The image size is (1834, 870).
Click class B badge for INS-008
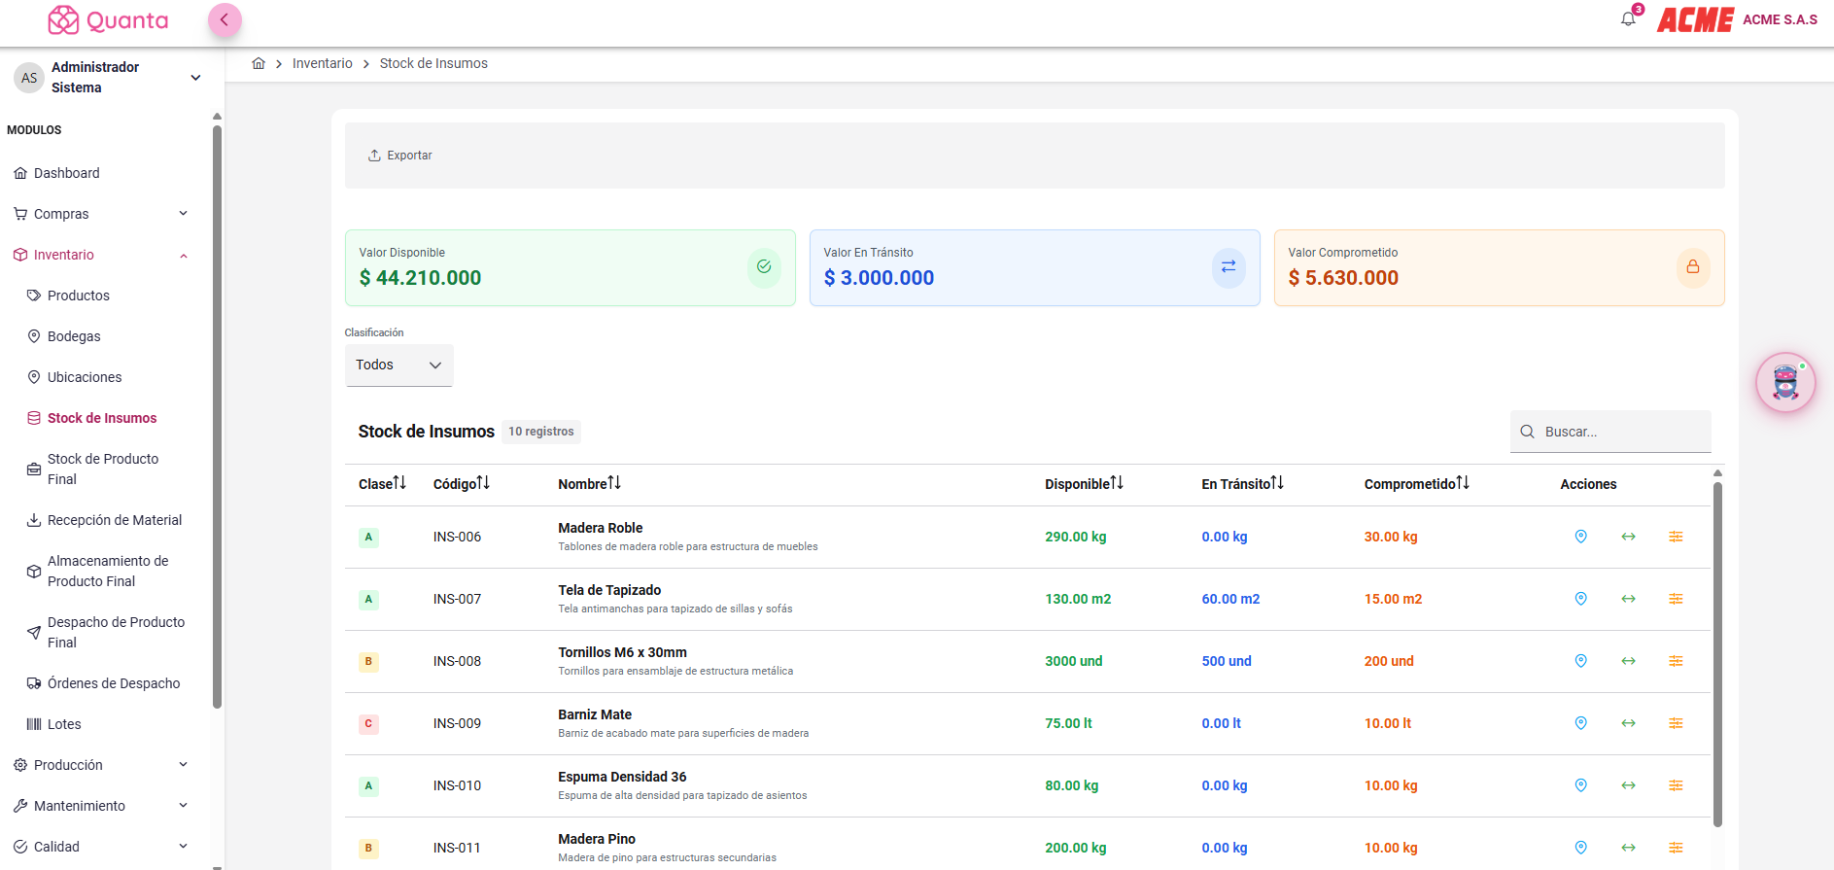(x=368, y=661)
